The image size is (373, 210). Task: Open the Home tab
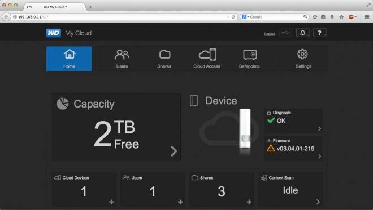point(69,59)
